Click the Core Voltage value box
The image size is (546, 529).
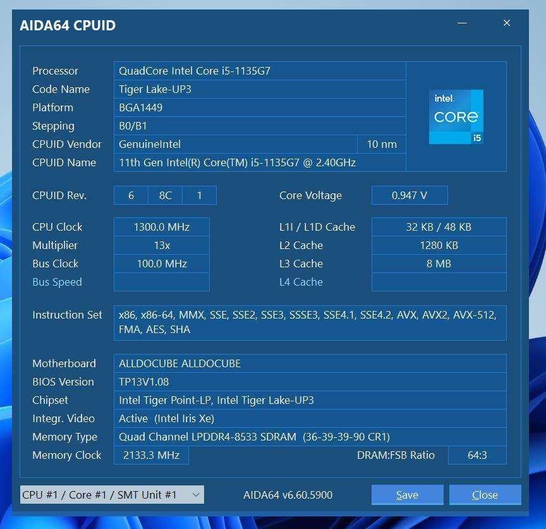click(x=409, y=195)
